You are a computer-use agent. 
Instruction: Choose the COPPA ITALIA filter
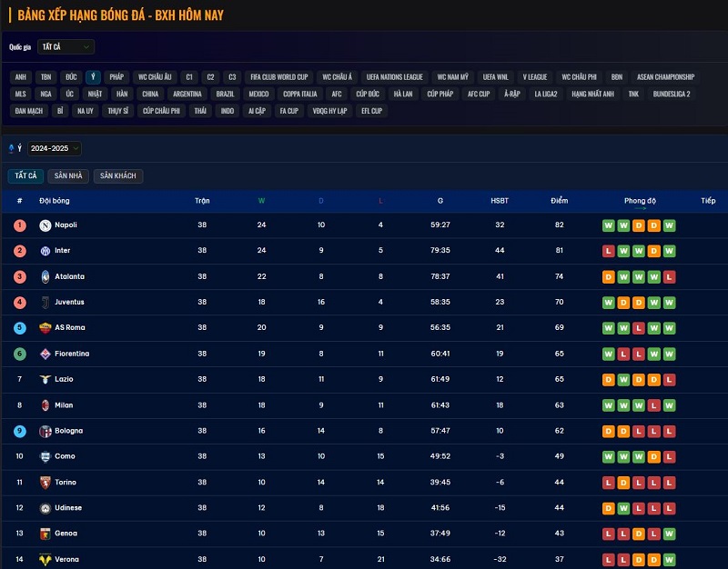[x=300, y=95]
